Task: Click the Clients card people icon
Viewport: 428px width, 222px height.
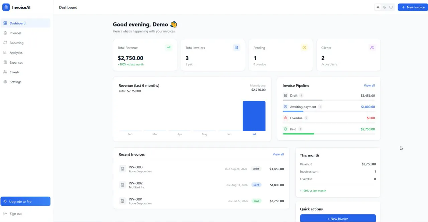Action: coord(372,48)
